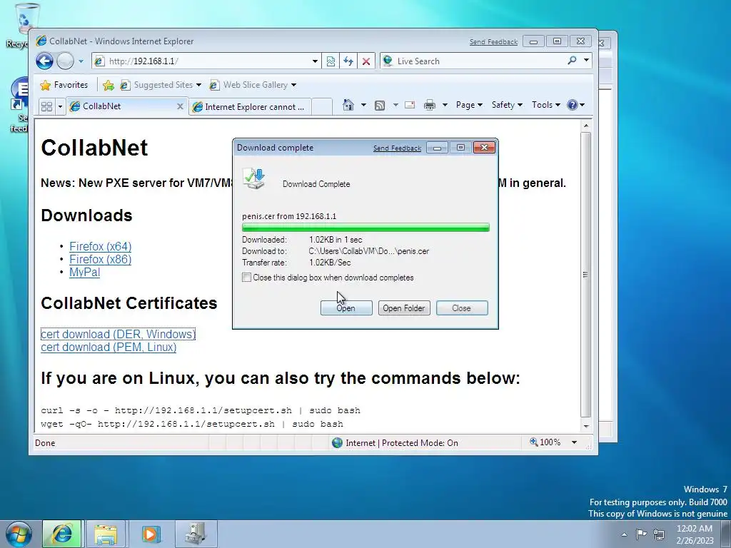This screenshot has height=548, width=731.
Task: Launch Windows Media Player from the taskbar
Action: coord(150,534)
